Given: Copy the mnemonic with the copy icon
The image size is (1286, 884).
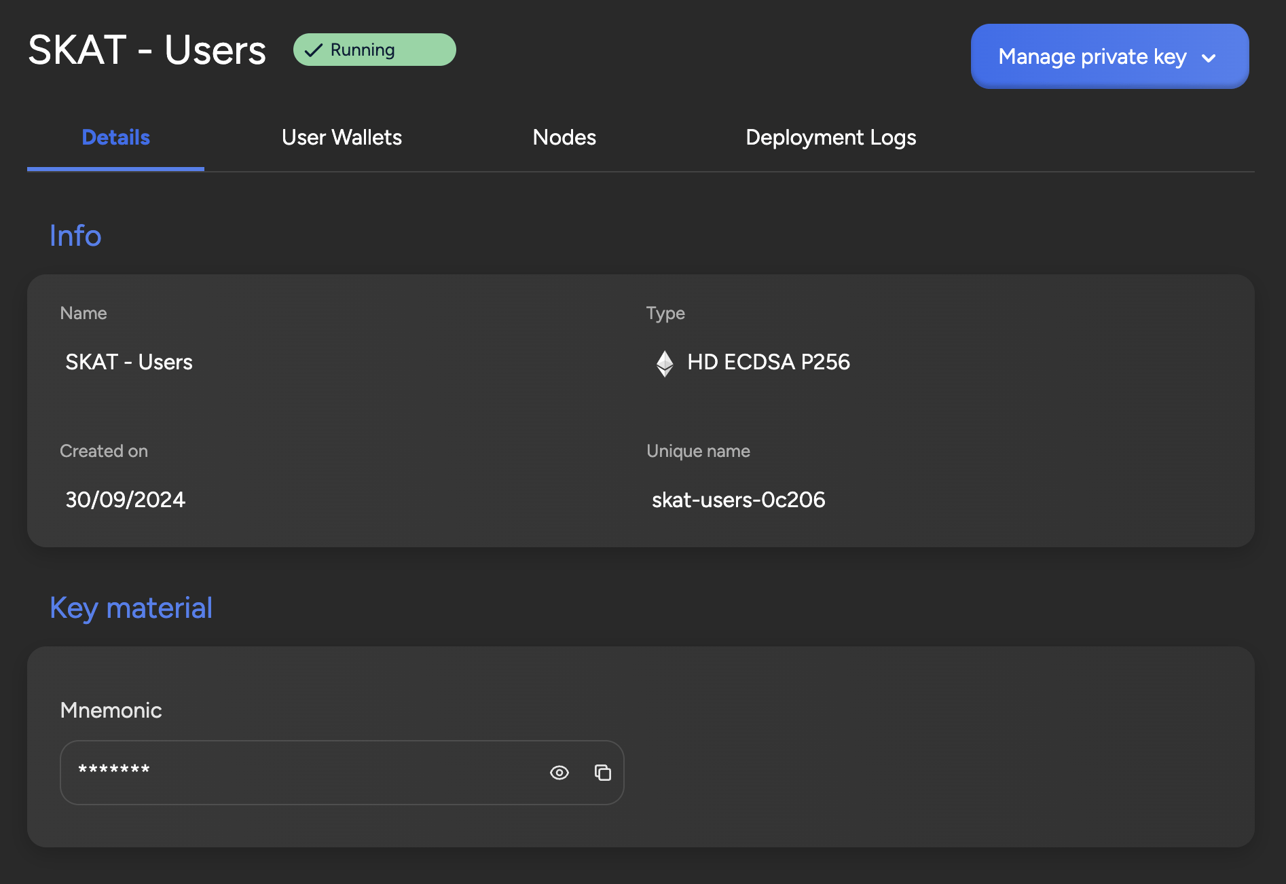Looking at the screenshot, I should point(602,773).
